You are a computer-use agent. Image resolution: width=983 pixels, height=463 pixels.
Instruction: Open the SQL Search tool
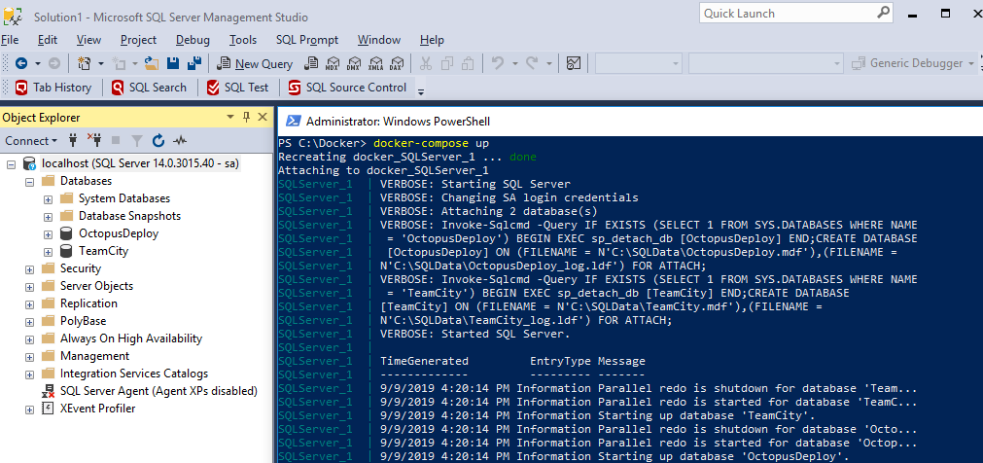(147, 88)
